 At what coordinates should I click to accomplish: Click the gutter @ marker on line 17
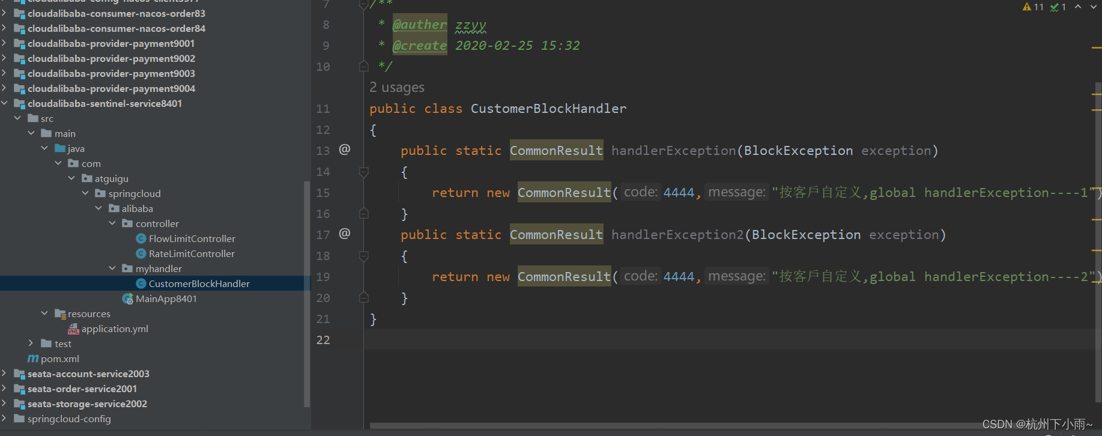click(345, 234)
